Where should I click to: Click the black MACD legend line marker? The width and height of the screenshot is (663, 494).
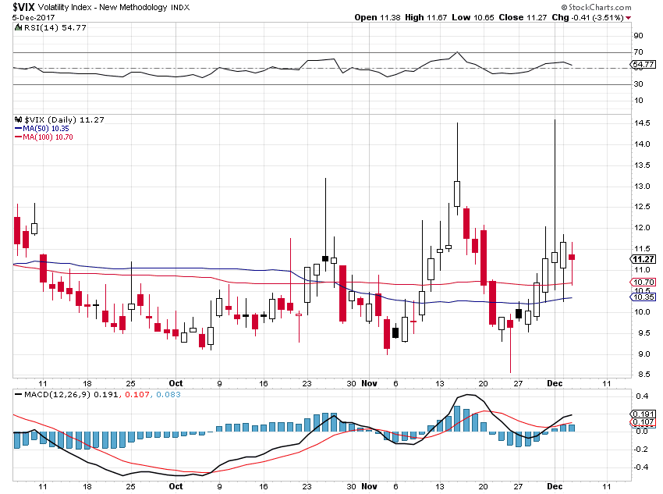pyautogui.click(x=18, y=395)
